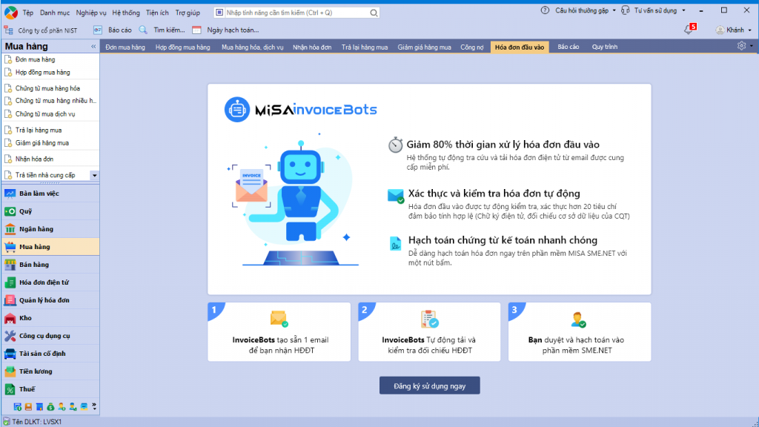Click the database status icon in status bar

pyautogui.click(x=6, y=422)
